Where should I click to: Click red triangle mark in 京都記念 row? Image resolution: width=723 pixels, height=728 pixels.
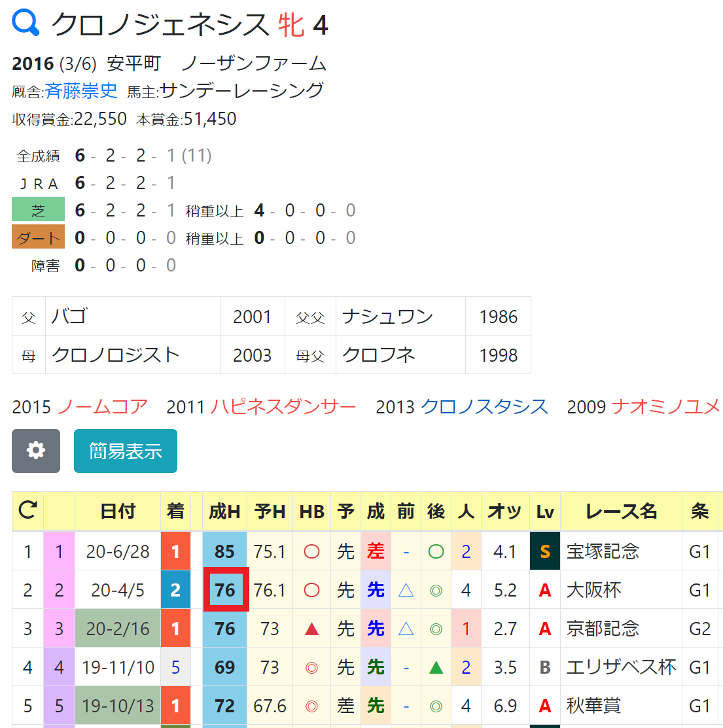[x=311, y=629]
